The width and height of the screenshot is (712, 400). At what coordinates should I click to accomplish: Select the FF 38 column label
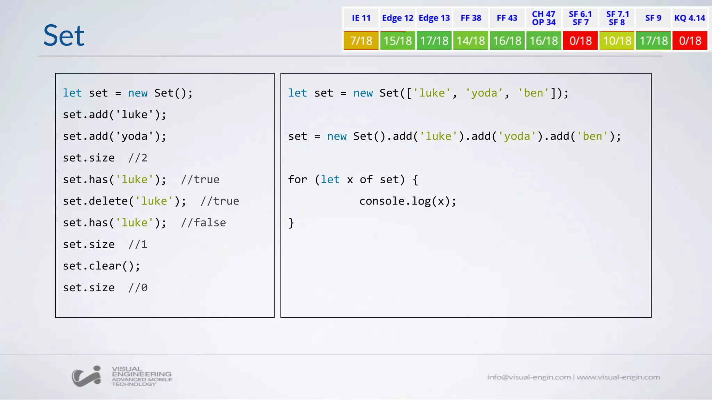tap(471, 18)
